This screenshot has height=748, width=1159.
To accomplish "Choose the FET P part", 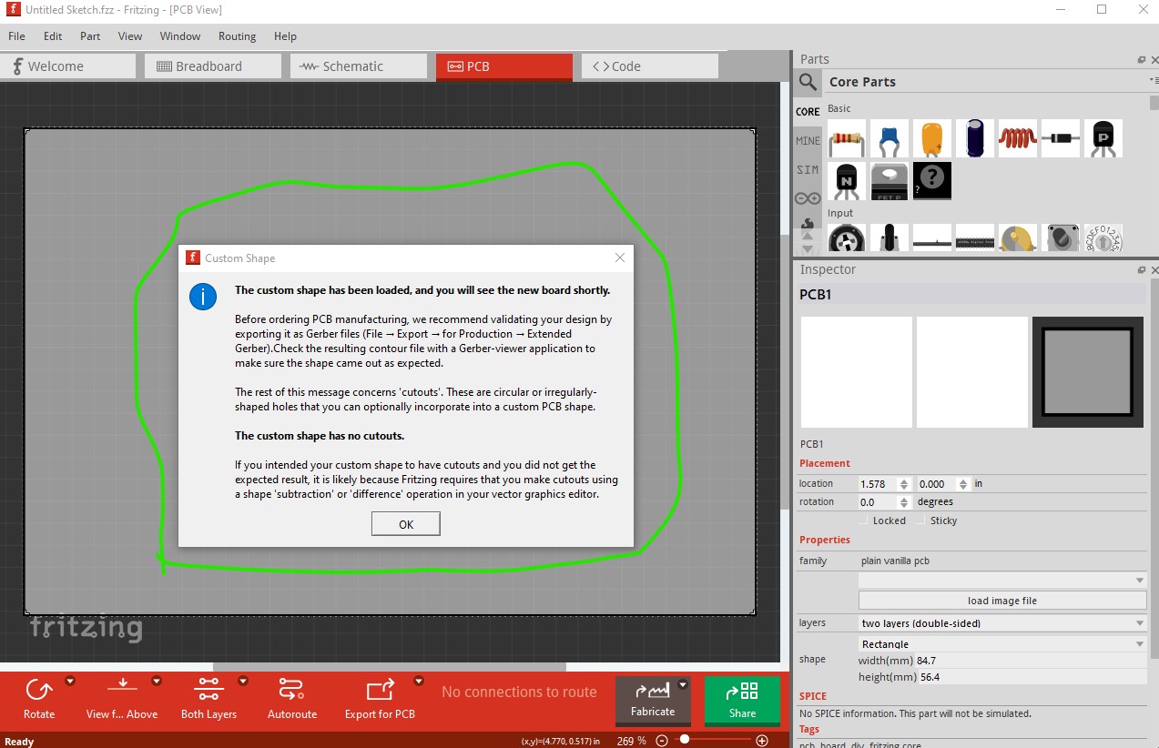I will 889,181.
